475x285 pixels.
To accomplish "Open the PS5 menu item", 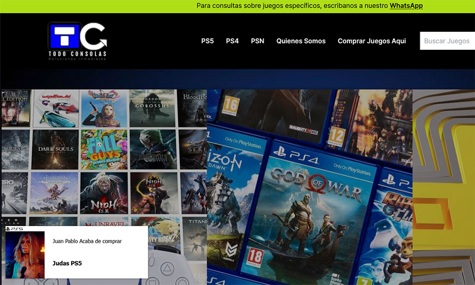I will pos(208,41).
